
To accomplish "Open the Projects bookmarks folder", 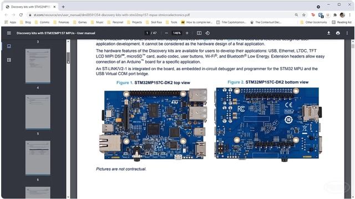I will click(x=135, y=22).
